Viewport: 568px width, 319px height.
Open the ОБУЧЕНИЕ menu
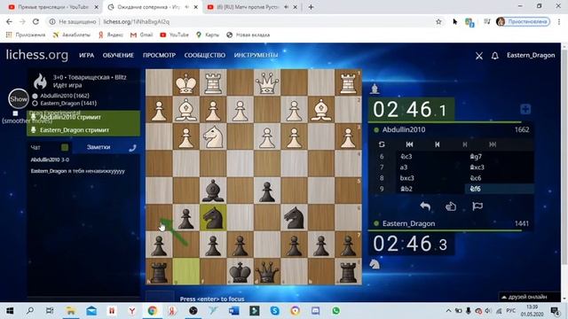point(118,55)
